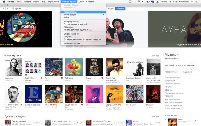Open the Apple menu

click(4, 2)
